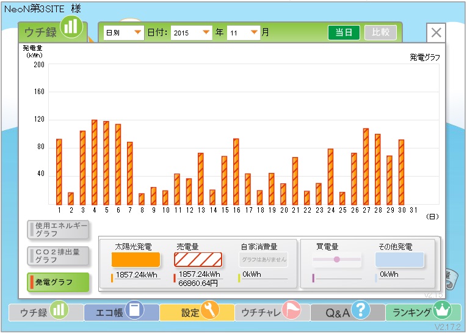This screenshot has height=333, width=467.
Task: Click the 発電グラフ title above chart
Action: point(425,57)
